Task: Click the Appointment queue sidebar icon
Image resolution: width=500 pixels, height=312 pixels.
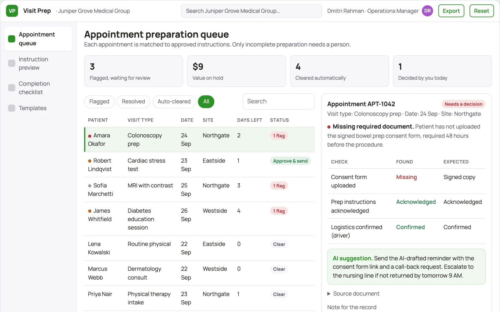Action: [x=12, y=39]
